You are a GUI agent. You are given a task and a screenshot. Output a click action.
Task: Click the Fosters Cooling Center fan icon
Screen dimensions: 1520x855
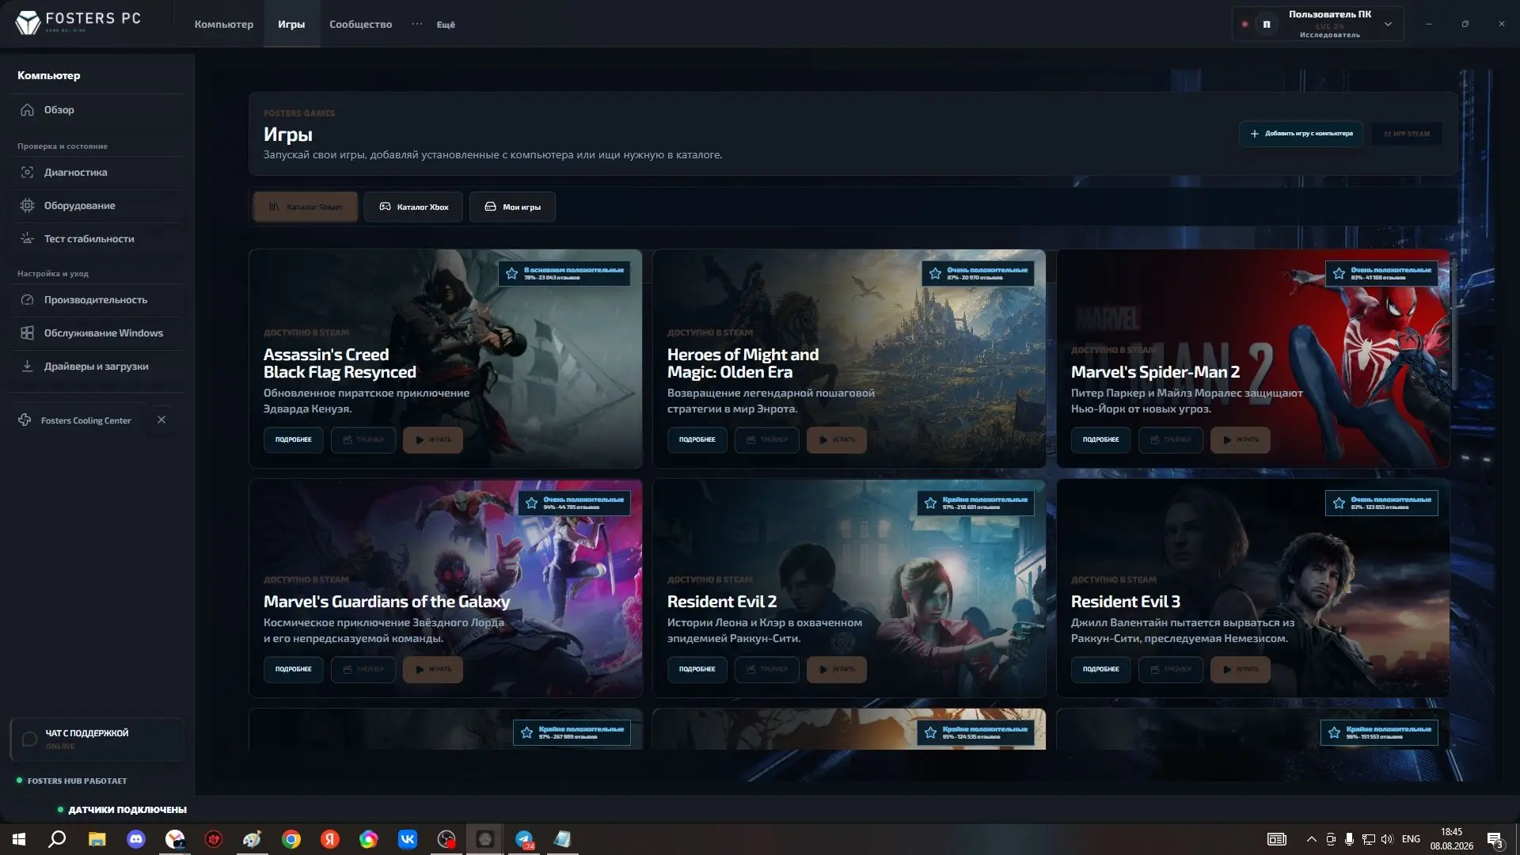[x=25, y=420]
